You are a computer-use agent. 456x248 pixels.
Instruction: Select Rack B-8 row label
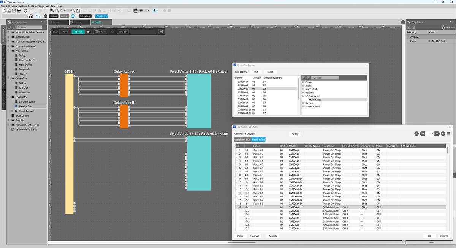point(258,204)
